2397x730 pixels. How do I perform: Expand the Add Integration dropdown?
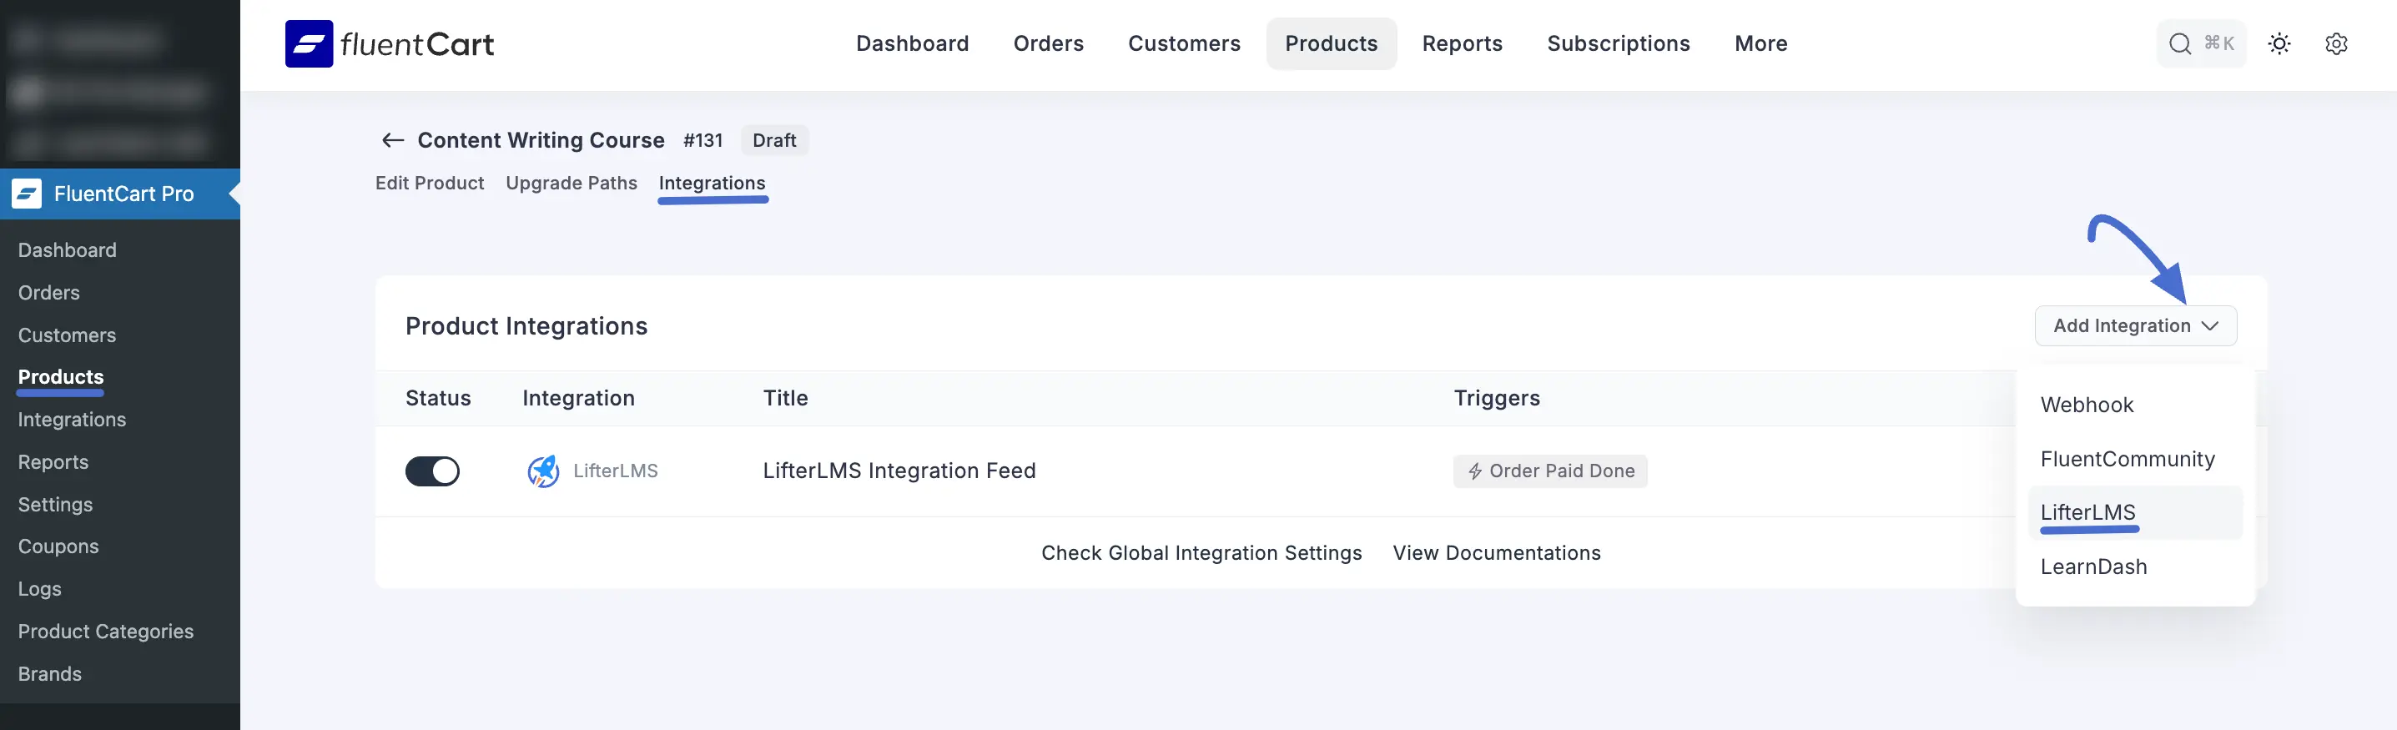pos(2134,325)
